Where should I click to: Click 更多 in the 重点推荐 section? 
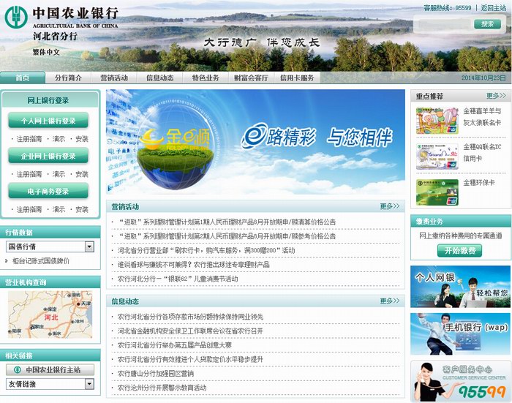pyautogui.click(x=496, y=96)
